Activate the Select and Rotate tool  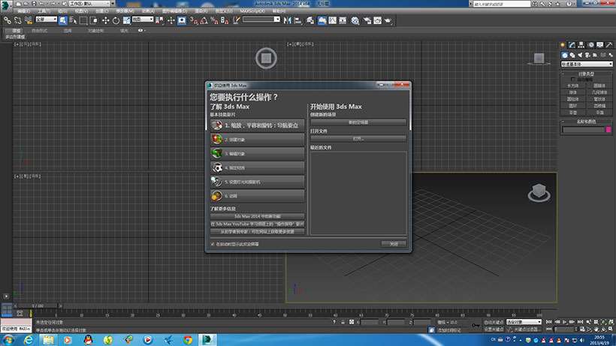(x=116, y=20)
